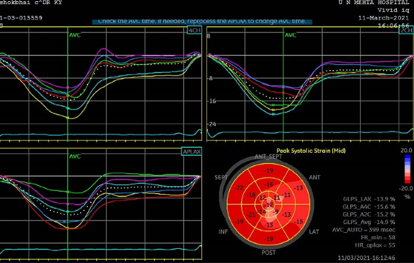The width and height of the screenshot is (414, 263).
Task: Click the 4CH view label box
Action: pos(194,30)
